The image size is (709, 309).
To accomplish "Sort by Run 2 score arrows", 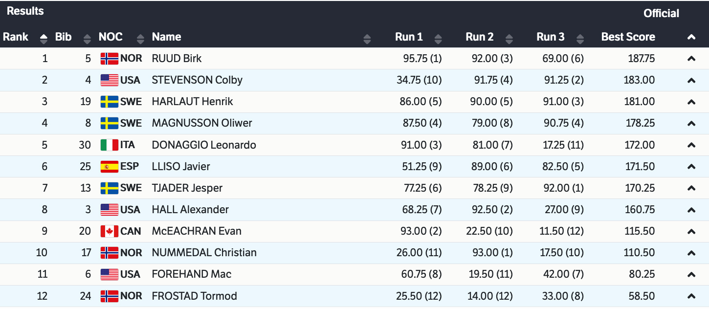I will click(509, 38).
